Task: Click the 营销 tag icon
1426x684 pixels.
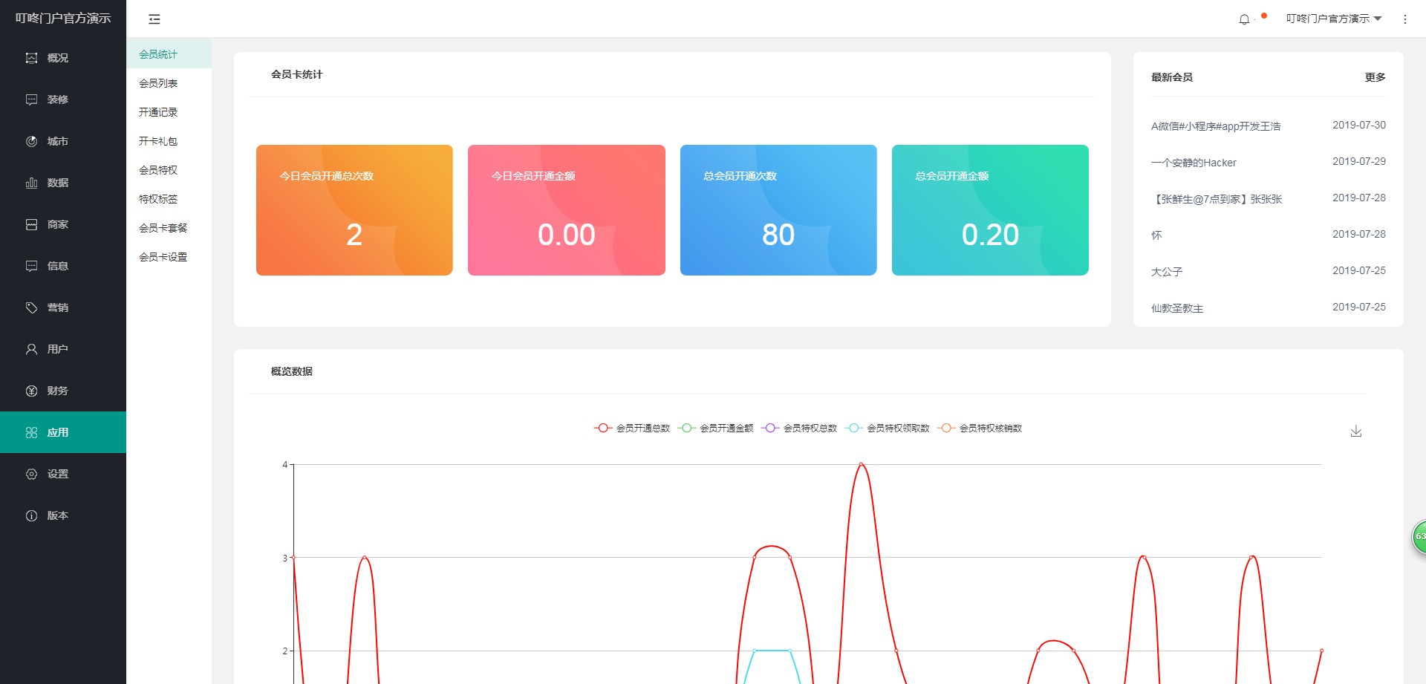Action: point(31,307)
